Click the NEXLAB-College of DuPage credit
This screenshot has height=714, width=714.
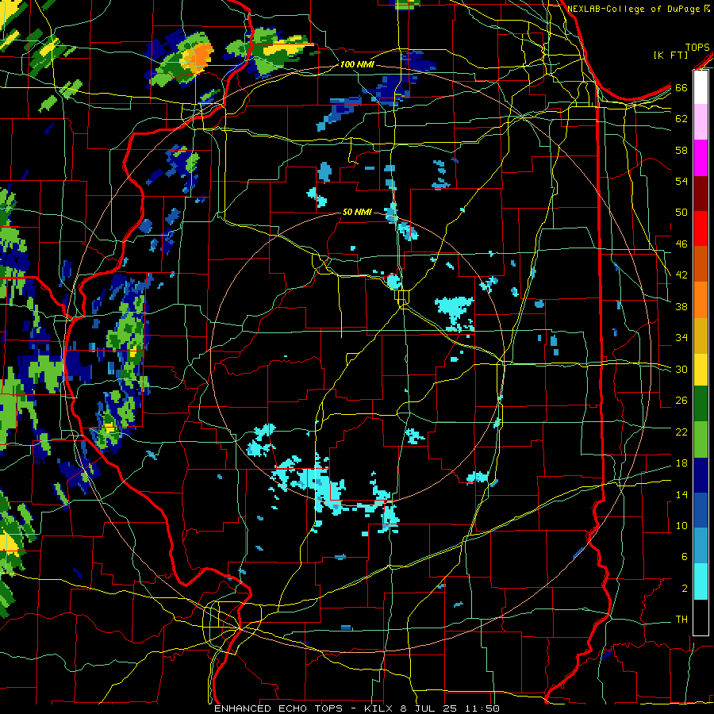click(639, 9)
